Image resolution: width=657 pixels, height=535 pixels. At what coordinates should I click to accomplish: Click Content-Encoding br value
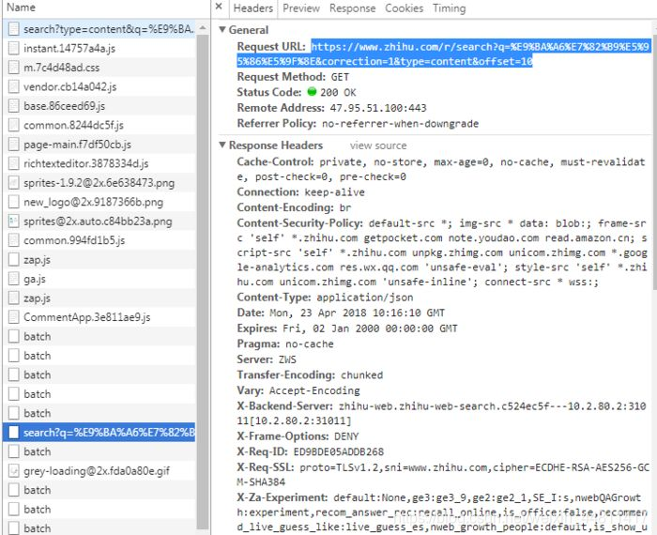345,207
